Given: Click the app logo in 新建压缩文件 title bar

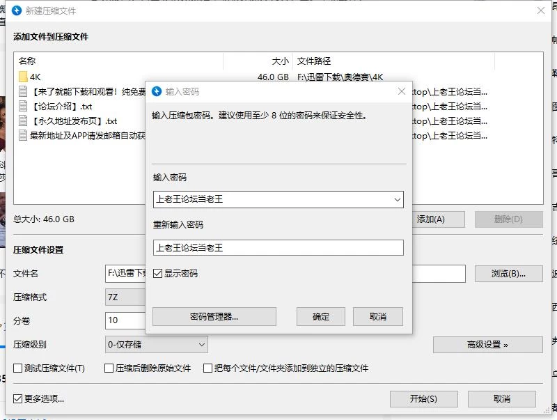Looking at the screenshot, I should point(17,10).
